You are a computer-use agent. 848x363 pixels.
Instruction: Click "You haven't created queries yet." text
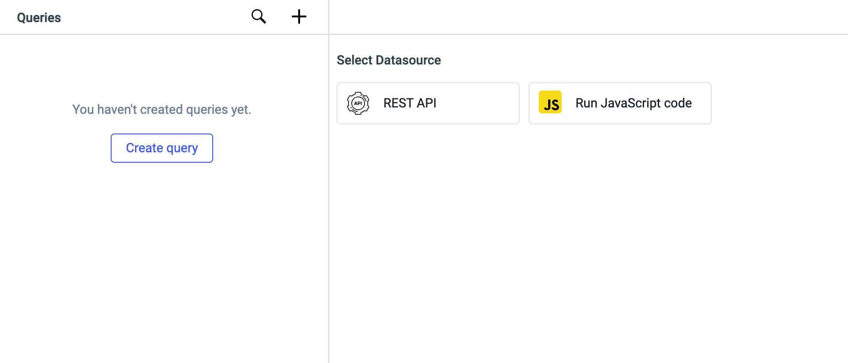click(162, 110)
